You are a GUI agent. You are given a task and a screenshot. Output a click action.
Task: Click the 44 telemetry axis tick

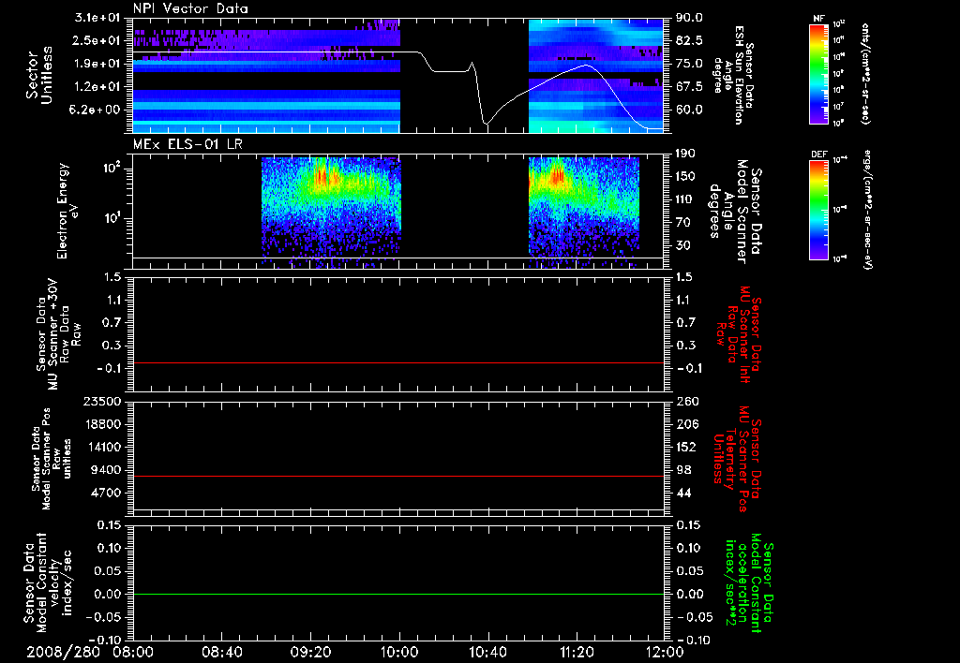[685, 493]
